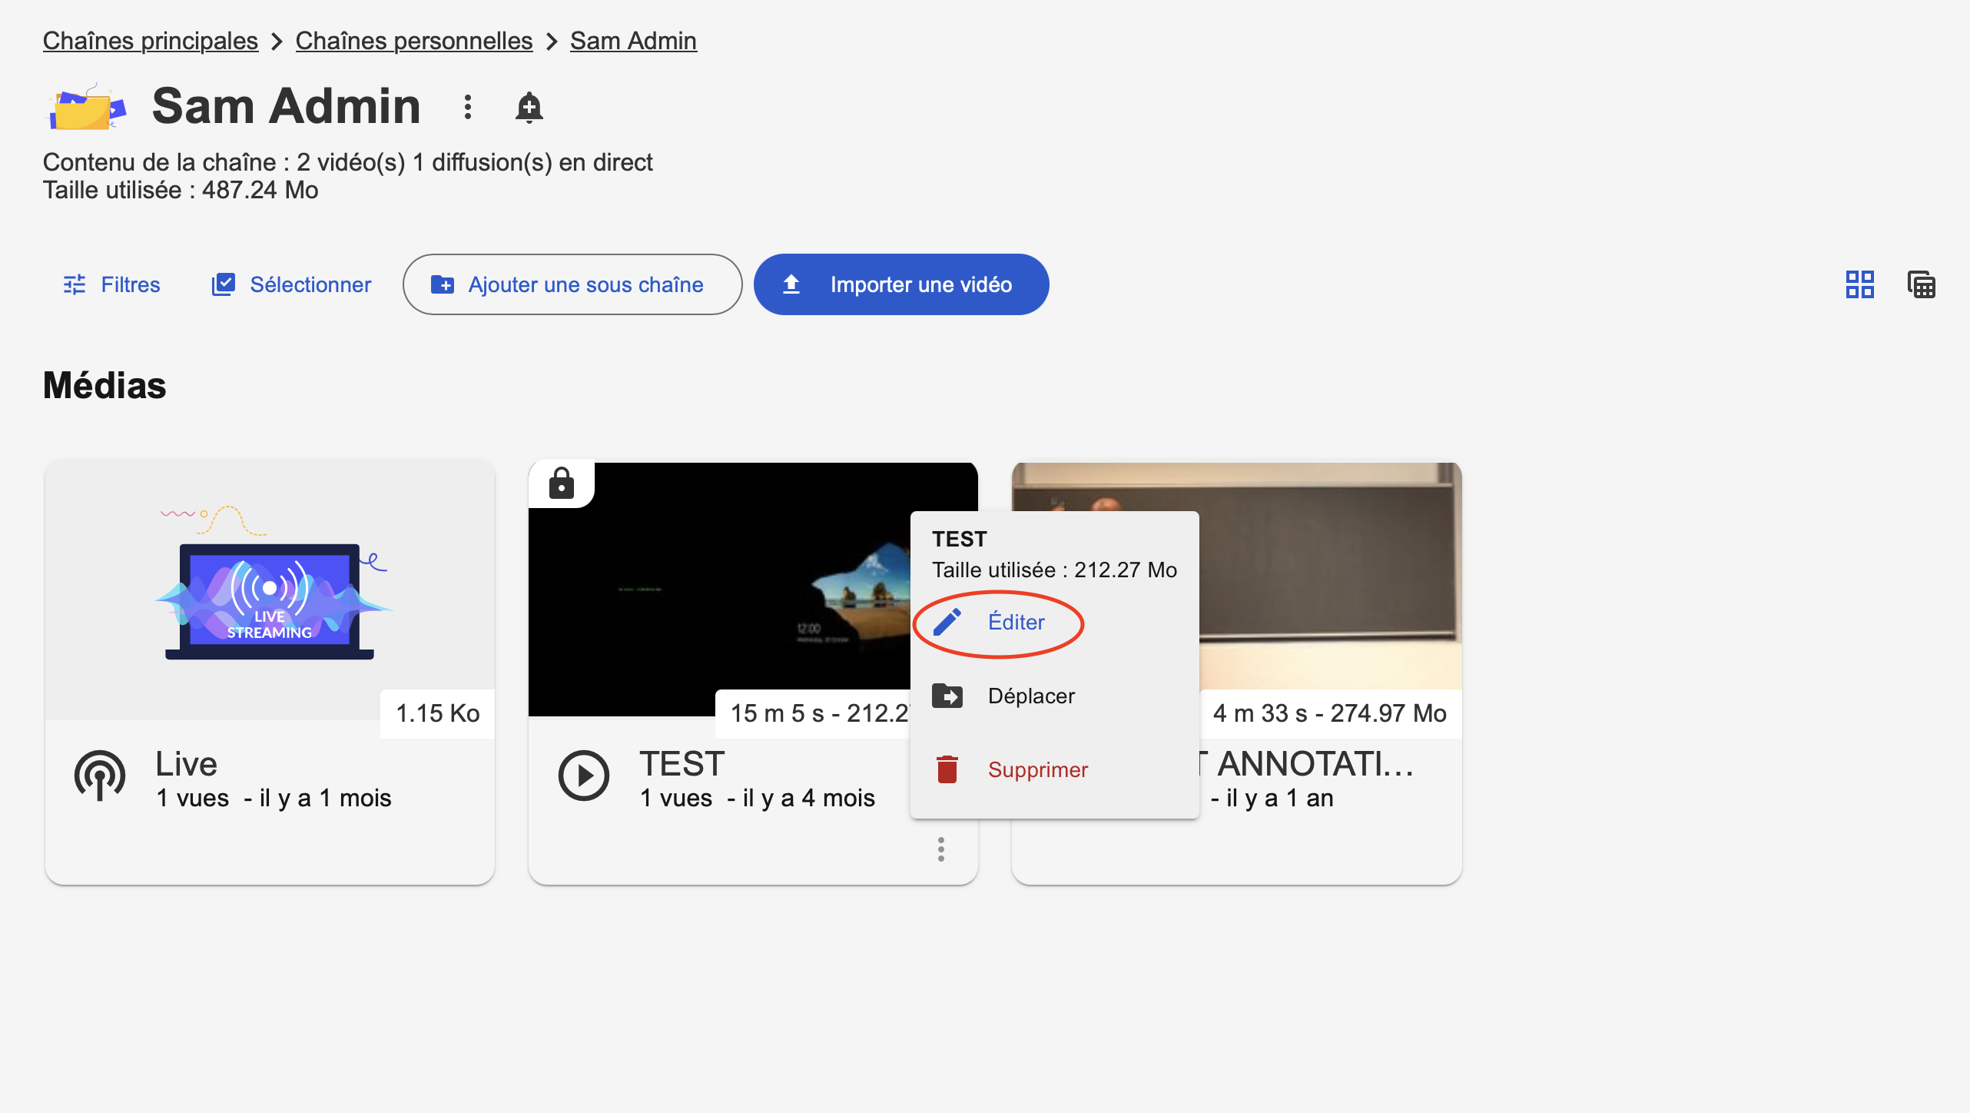Click Importer une vidéo button
This screenshot has height=1113, width=1970.
pyautogui.click(x=900, y=284)
